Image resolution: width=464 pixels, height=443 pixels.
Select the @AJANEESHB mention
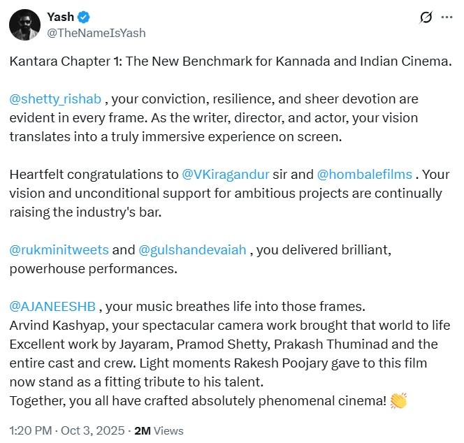tap(53, 306)
